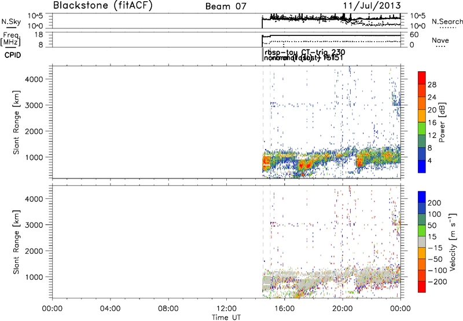The width and height of the screenshot is (463, 321).
Task: Click the "Time UT" axis title
Action: [x=226, y=318]
